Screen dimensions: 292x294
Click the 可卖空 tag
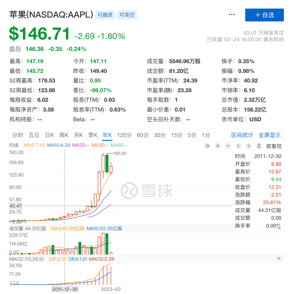pos(127,15)
